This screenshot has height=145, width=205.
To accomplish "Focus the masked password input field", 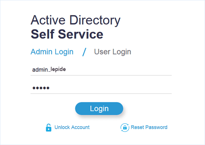I will pos(101,88).
